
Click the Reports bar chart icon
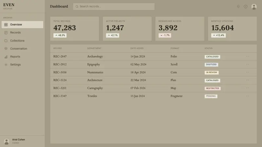[6, 57]
